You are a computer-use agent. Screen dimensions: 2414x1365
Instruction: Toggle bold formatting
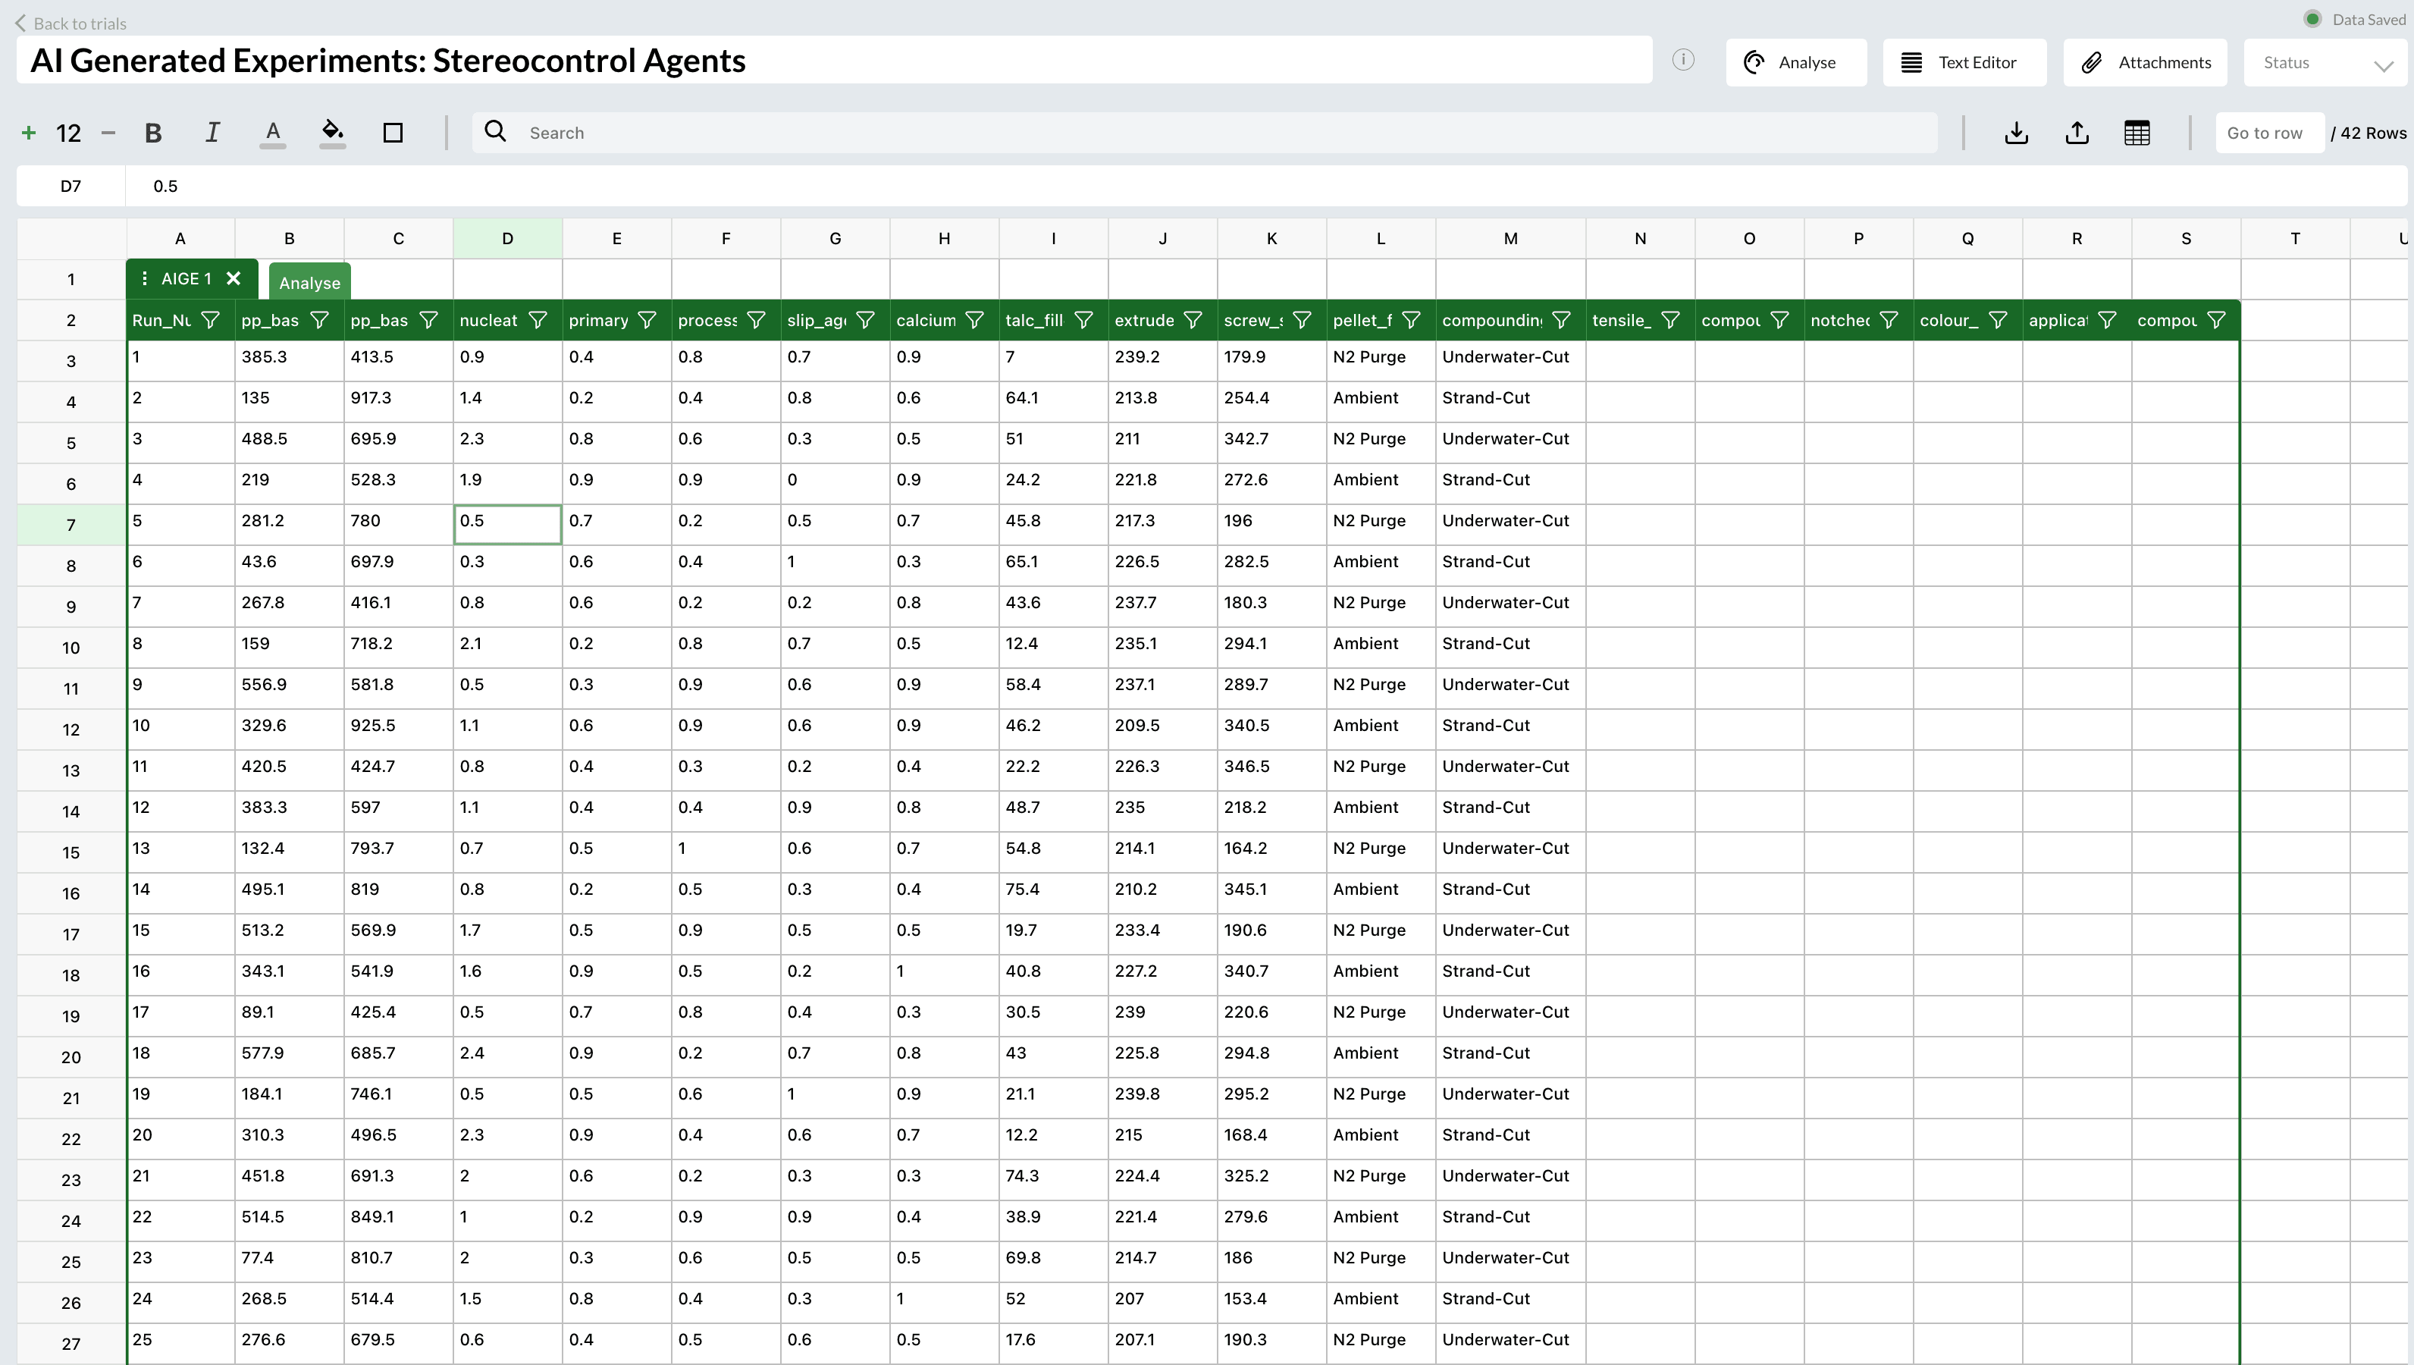pos(152,132)
